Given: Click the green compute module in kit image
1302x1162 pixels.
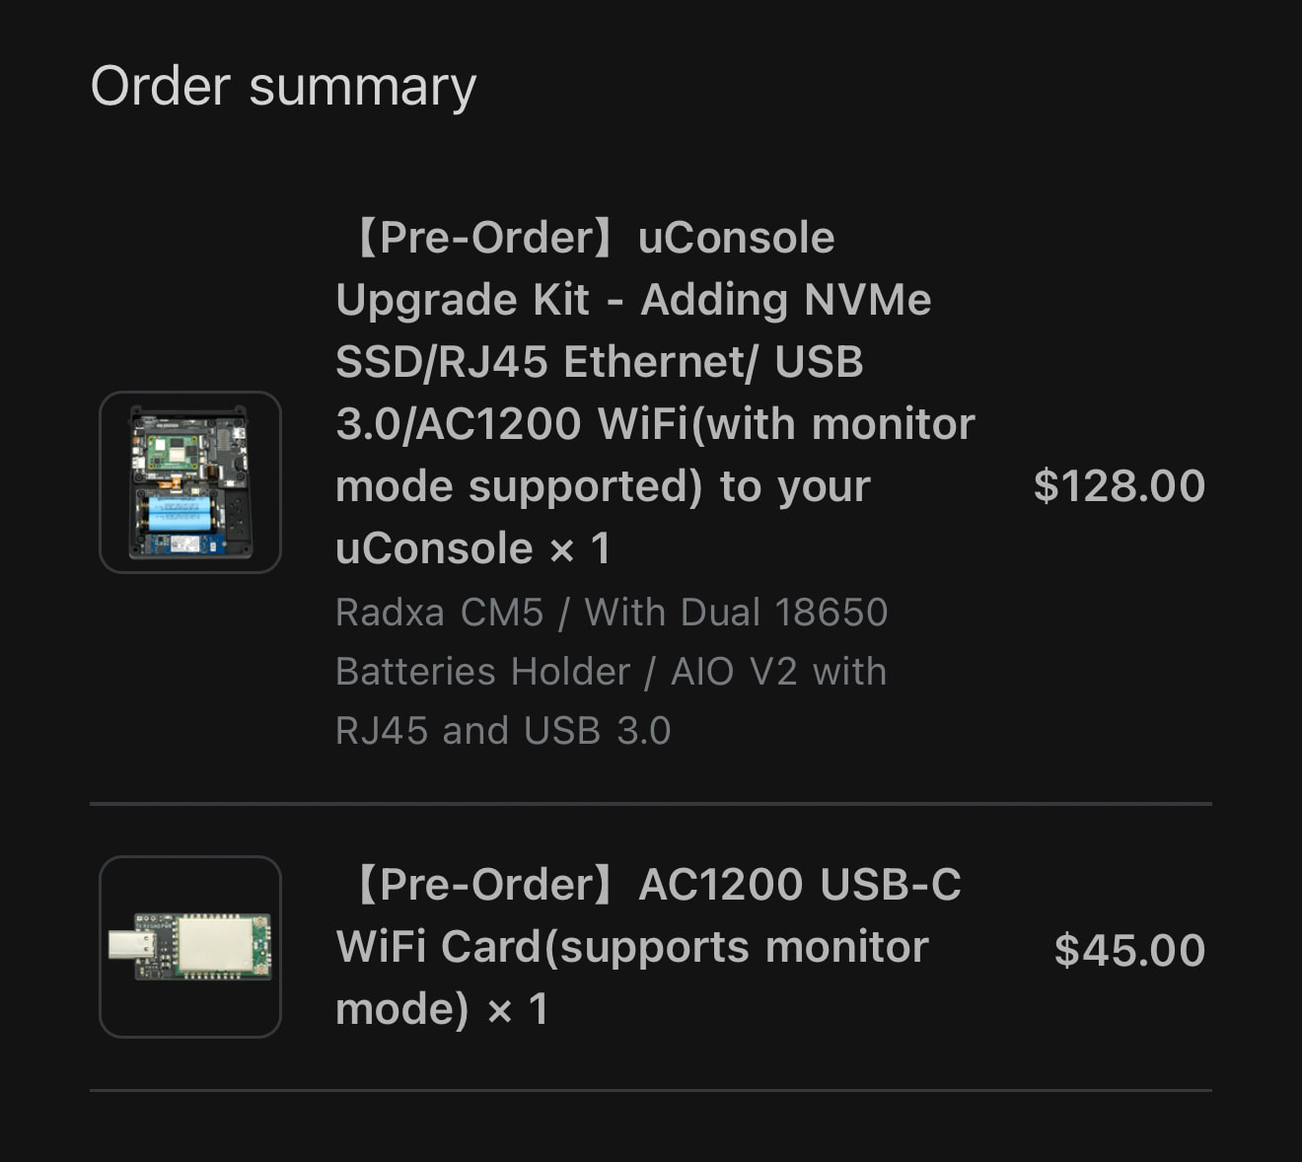Looking at the screenshot, I should 174,452.
